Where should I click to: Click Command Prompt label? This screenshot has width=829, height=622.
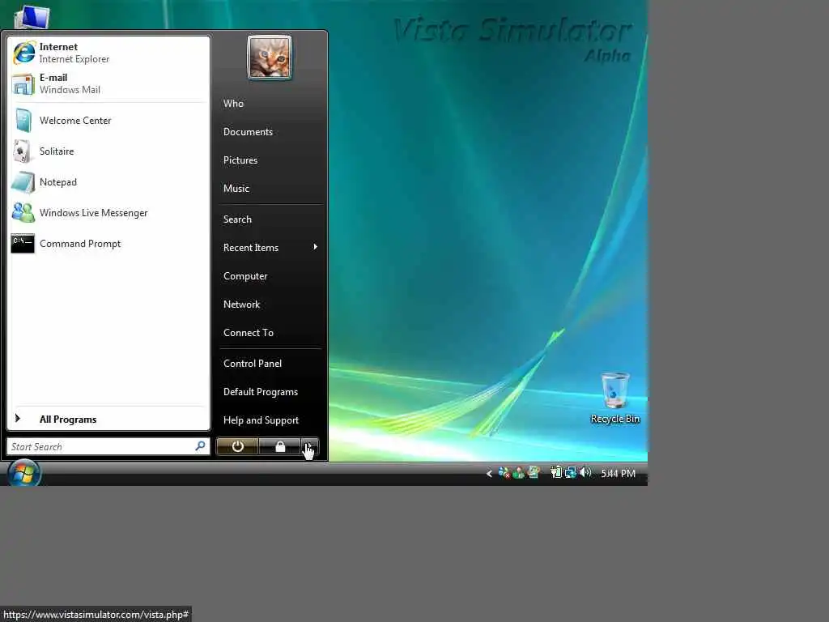pyautogui.click(x=80, y=243)
